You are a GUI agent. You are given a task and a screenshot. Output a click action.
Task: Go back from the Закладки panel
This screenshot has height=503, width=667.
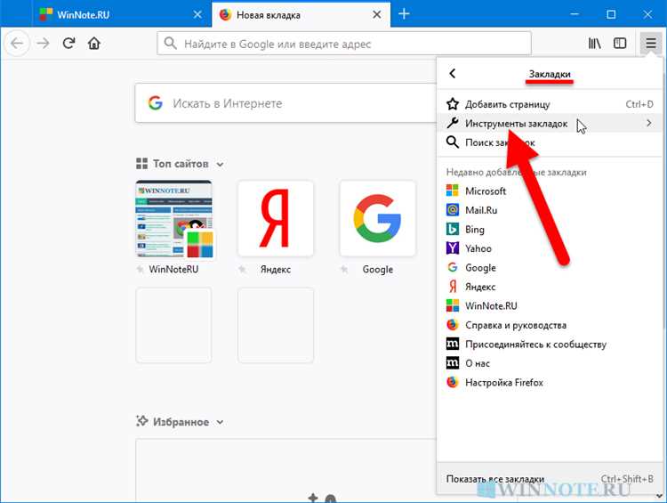(452, 73)
